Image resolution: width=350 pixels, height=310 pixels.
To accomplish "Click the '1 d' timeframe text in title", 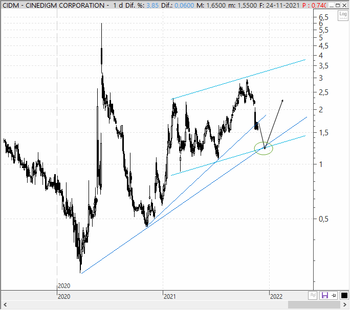I will [118, 5].
